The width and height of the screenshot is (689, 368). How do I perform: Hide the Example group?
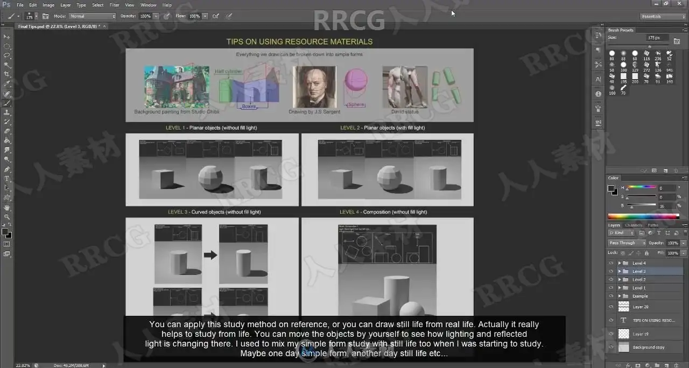point(611,296)
